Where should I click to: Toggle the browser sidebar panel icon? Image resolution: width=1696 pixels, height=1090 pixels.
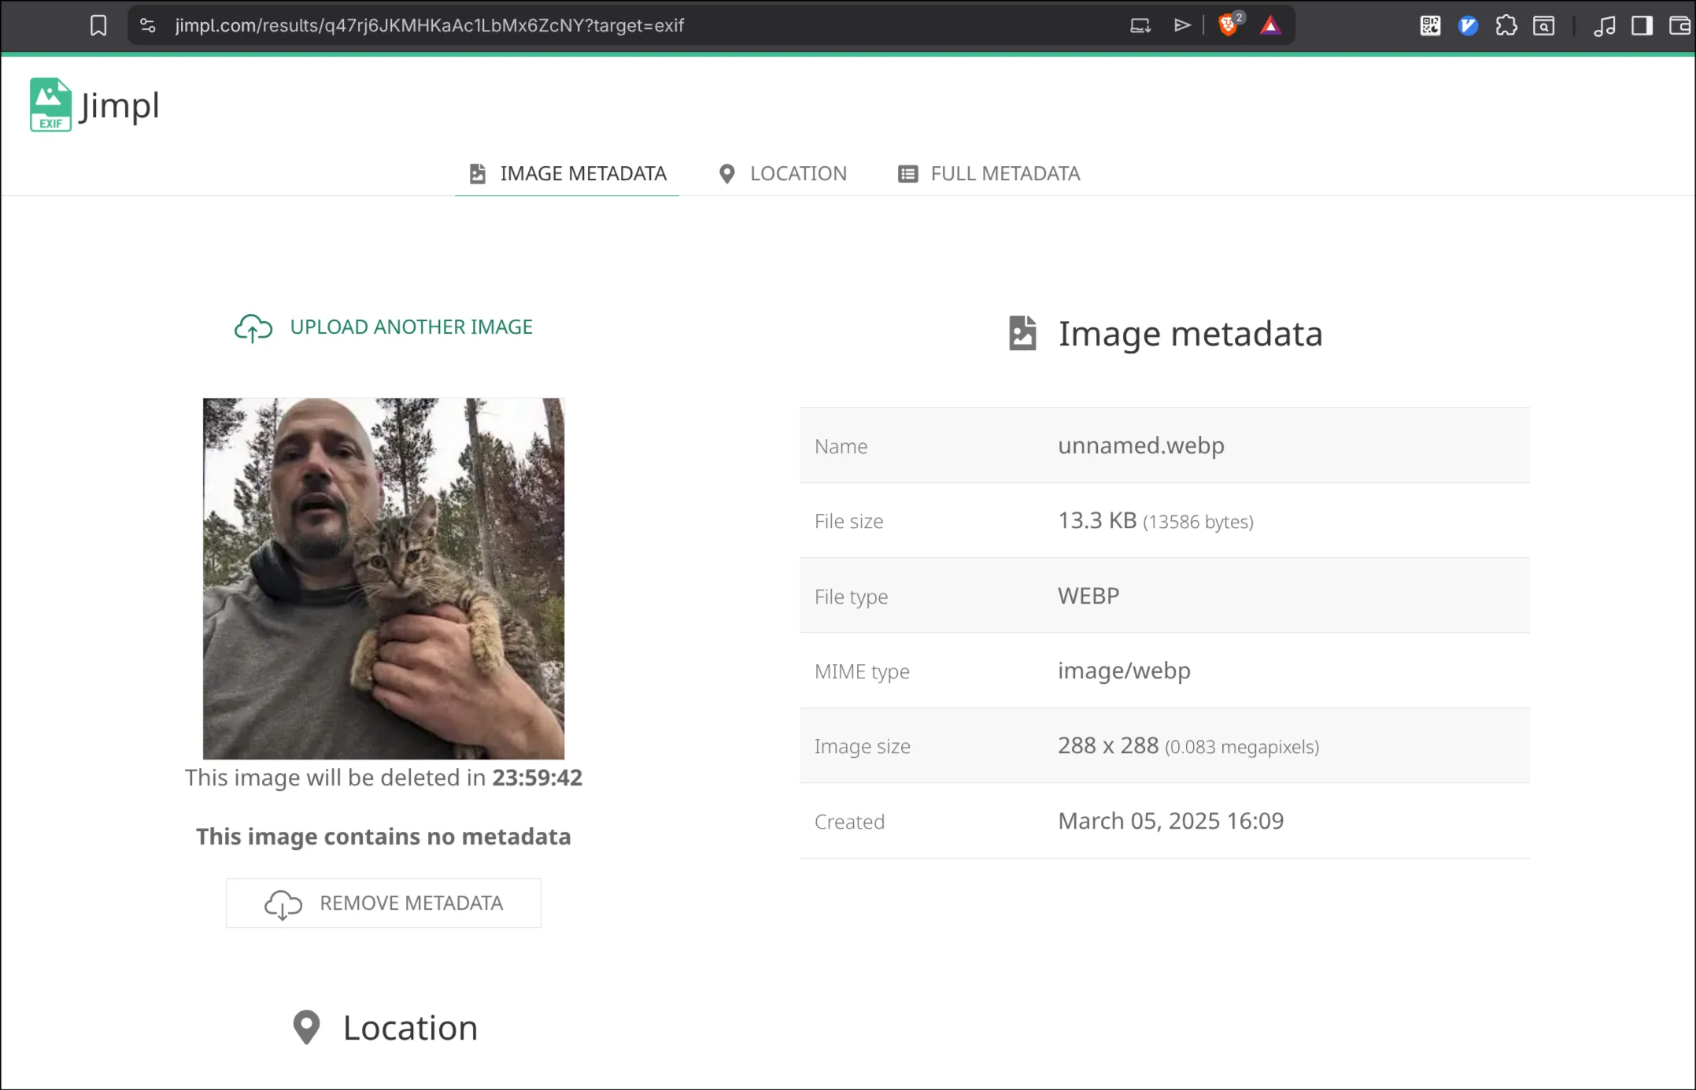tap(1642, 26)
